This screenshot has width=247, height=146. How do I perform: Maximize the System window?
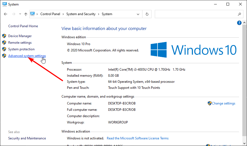point(228,4)
